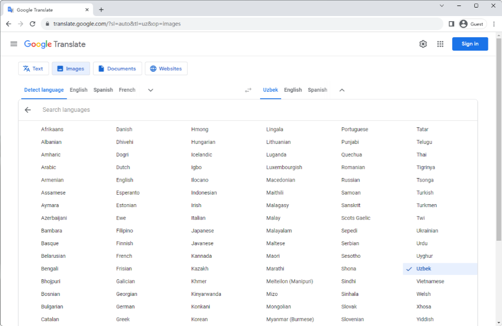Open the main hamburger menu
The image size is (502, 326).
point(14,44)
